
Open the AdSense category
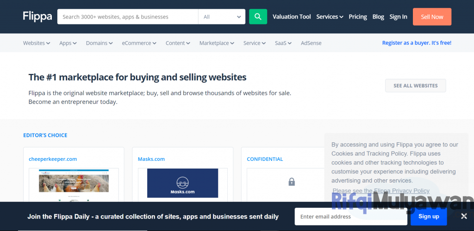[311, 43]
